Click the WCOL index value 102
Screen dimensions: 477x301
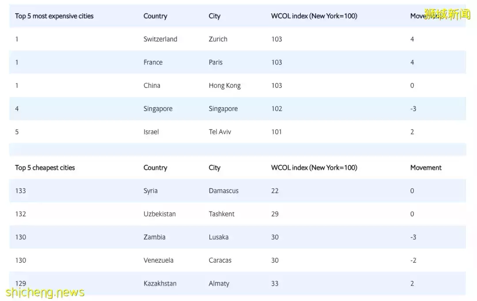pos(276,109)
